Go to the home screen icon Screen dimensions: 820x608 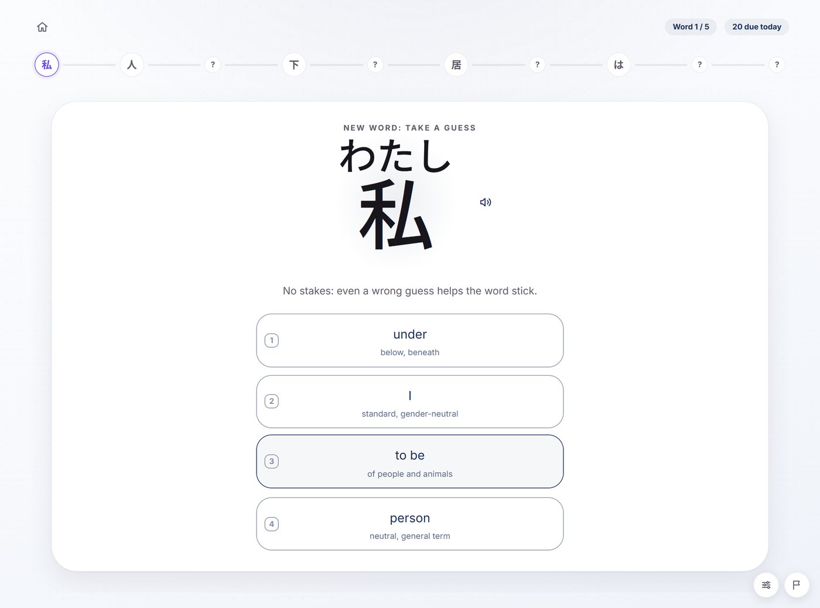(x=42, y=27)
